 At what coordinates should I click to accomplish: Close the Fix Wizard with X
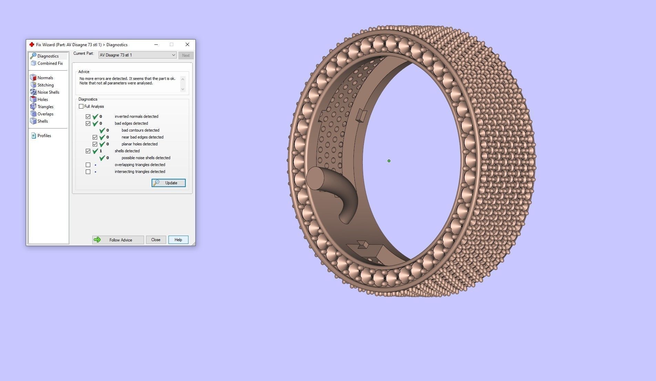[187, 44]
